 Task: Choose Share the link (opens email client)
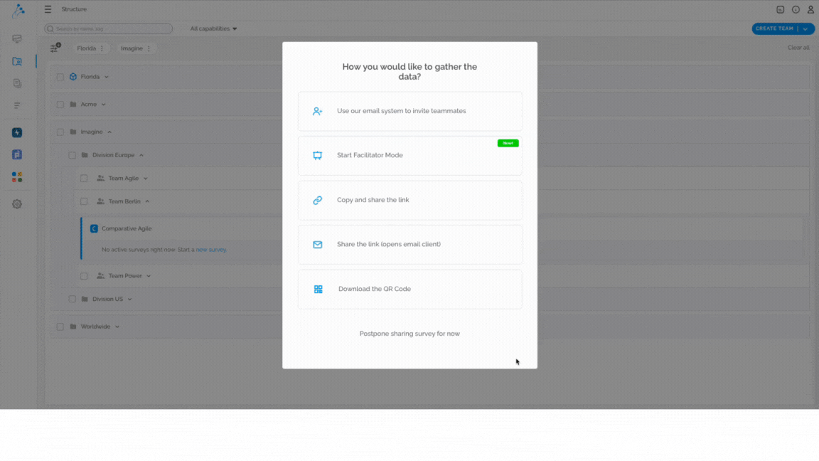[410, 245]
